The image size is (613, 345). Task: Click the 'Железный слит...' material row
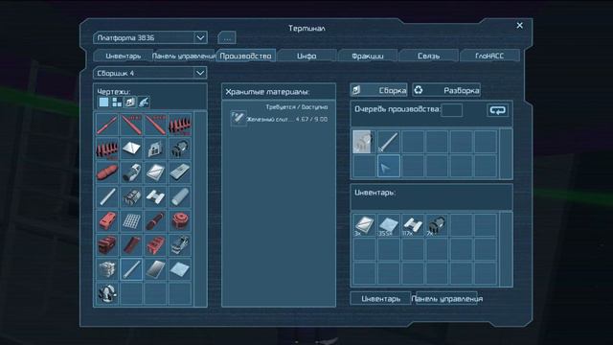point(279,119)
